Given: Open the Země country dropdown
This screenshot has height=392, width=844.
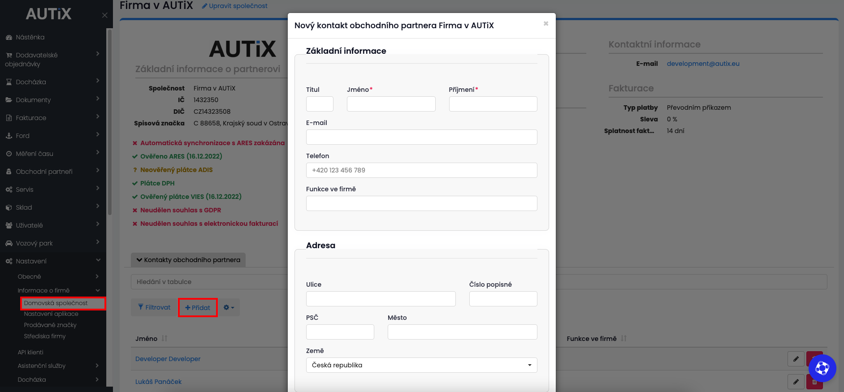Looking at the screenshot, I should pos(421,365).
